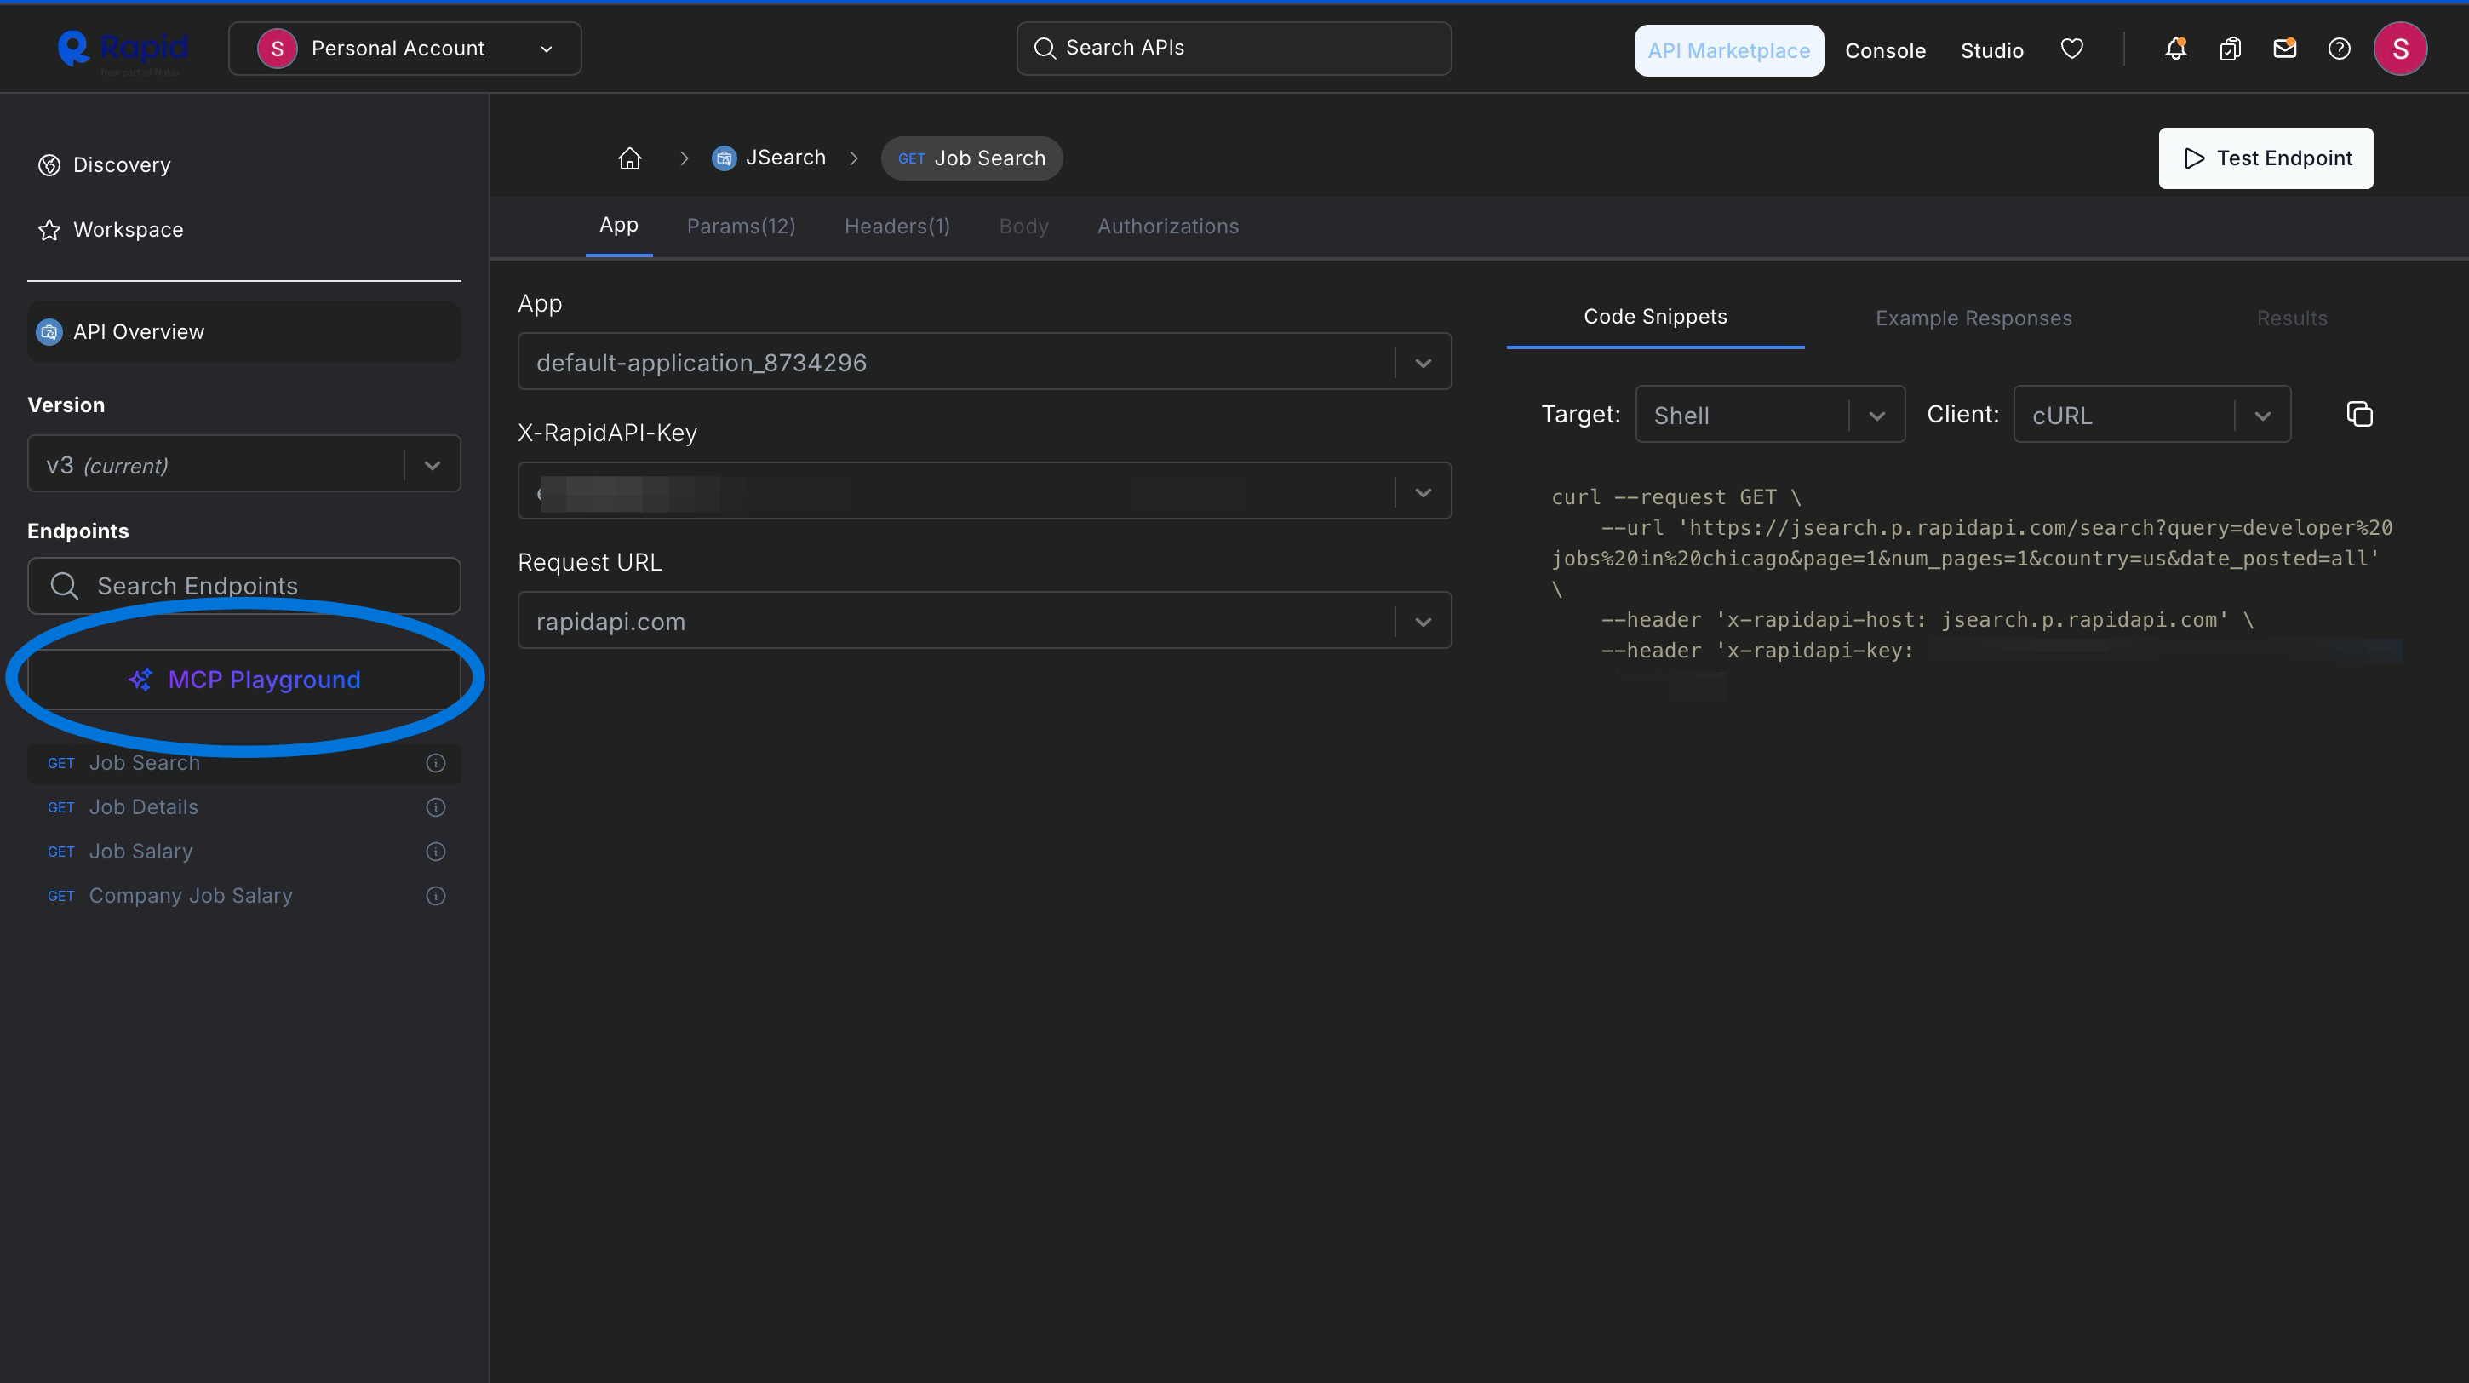Image resolution: width=2469 pixels, height=1383 pixels.
Task: Open the Target Shell dropdown
Action: [1769, 415]
